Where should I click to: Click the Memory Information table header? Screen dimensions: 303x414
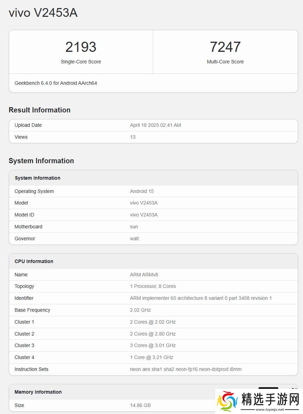38,392
